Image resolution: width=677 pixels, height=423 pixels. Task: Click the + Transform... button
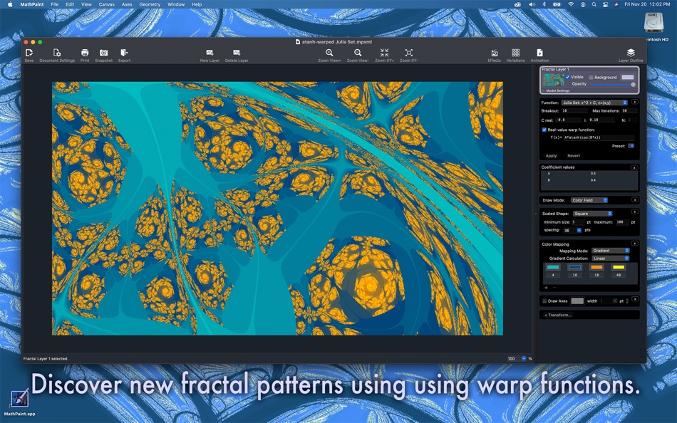click(x=558, y=315)
